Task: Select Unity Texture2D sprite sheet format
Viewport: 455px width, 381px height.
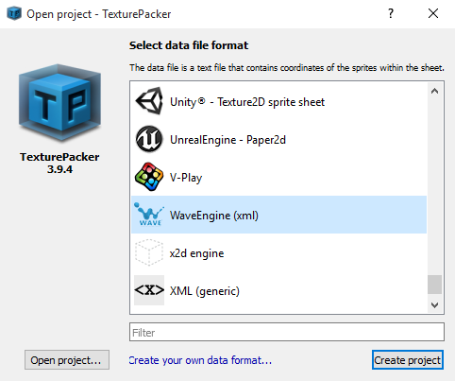Action: click(x=278, y=101)
